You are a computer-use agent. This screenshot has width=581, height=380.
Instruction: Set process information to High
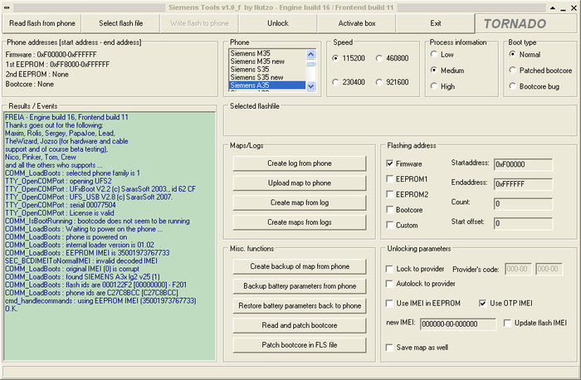(434, 86)
